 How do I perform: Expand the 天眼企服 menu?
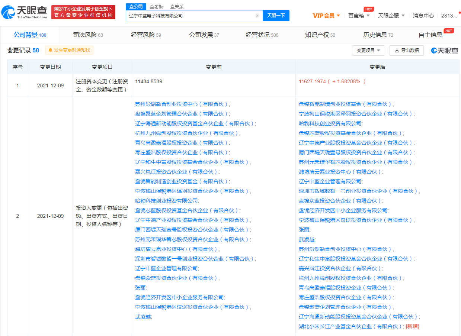point(391,16)
